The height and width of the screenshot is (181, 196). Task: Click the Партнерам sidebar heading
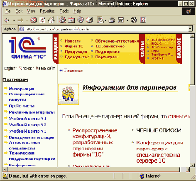point(15,79)
